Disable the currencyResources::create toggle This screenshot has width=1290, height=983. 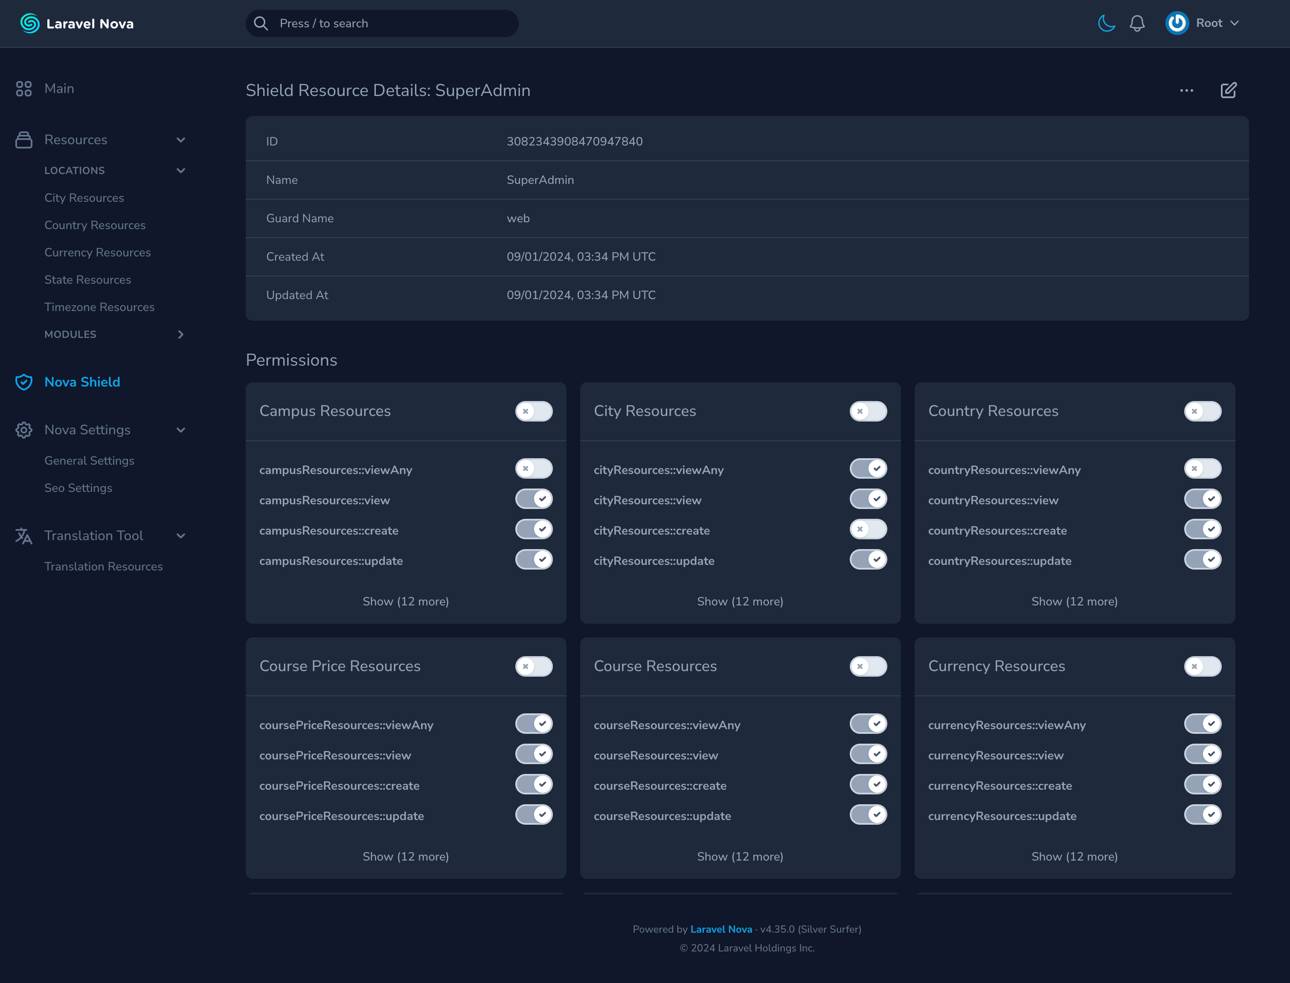pos(1202,785)
